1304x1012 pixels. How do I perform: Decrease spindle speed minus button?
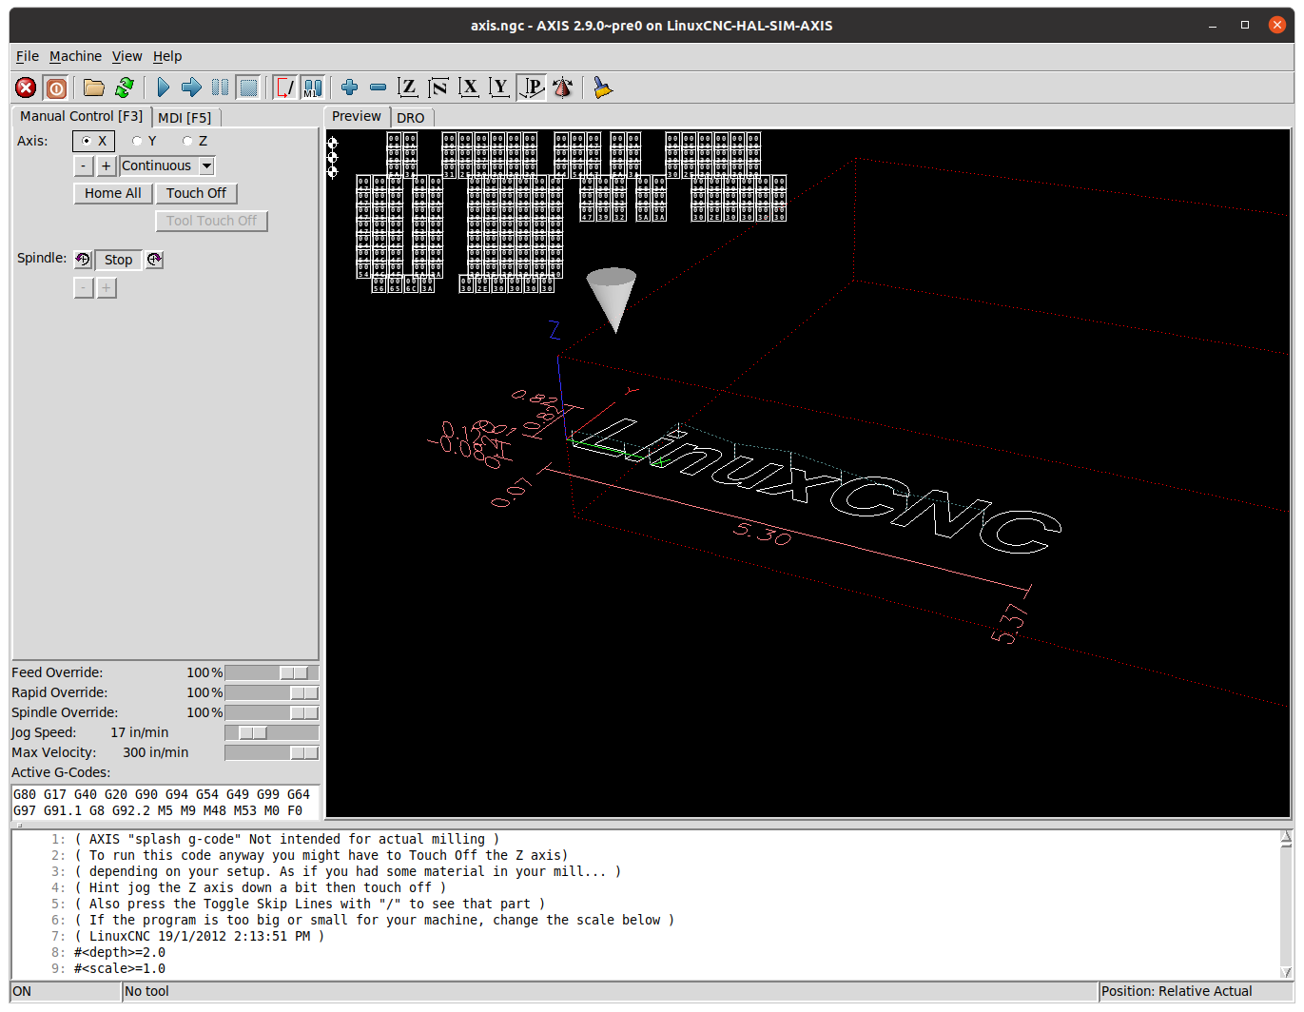(84, 287)
